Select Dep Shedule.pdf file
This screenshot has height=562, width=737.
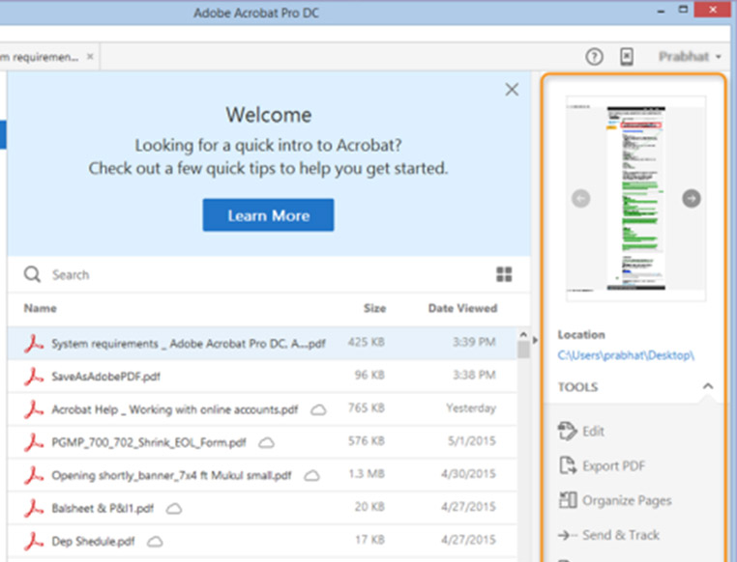point(262,541)
